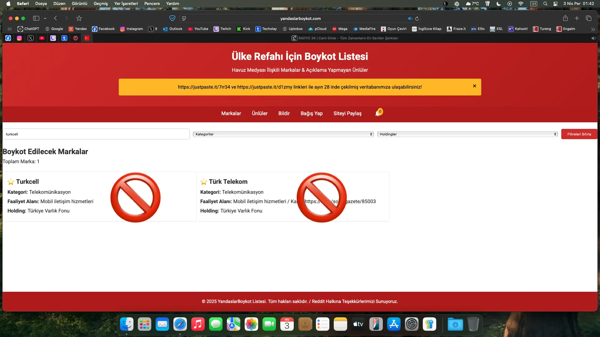Open Spotlight search in menu bar
The image size is (600, 337).
pyautogui.click(x=545, y=4)
